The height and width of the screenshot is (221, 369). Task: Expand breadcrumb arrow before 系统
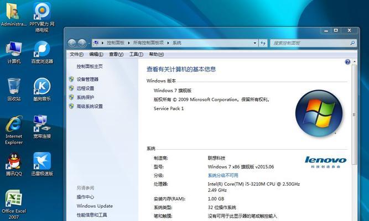tap(168, 43)
